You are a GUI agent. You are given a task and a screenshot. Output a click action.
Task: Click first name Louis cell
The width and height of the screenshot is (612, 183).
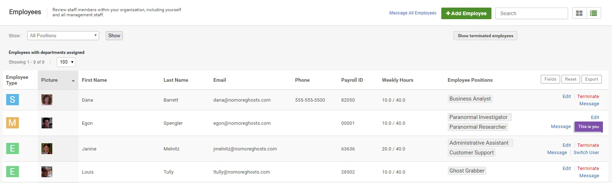click(88, 172)
